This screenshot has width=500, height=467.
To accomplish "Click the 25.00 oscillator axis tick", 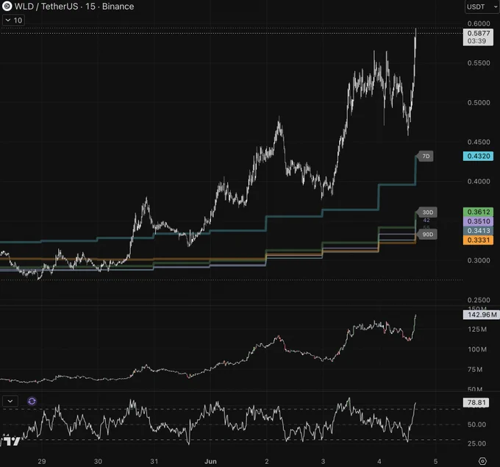I will 476,443.
